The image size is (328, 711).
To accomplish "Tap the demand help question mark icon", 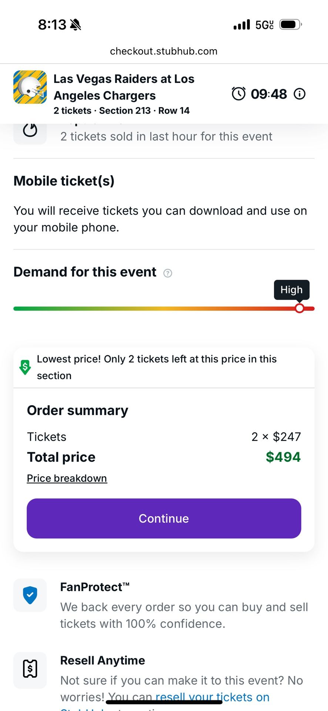I will (x=168, y=273).
